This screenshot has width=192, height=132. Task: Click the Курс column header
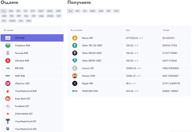(128, 30)
